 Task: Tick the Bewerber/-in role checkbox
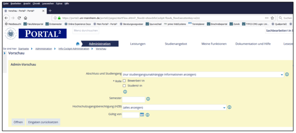tap(124, 81)
